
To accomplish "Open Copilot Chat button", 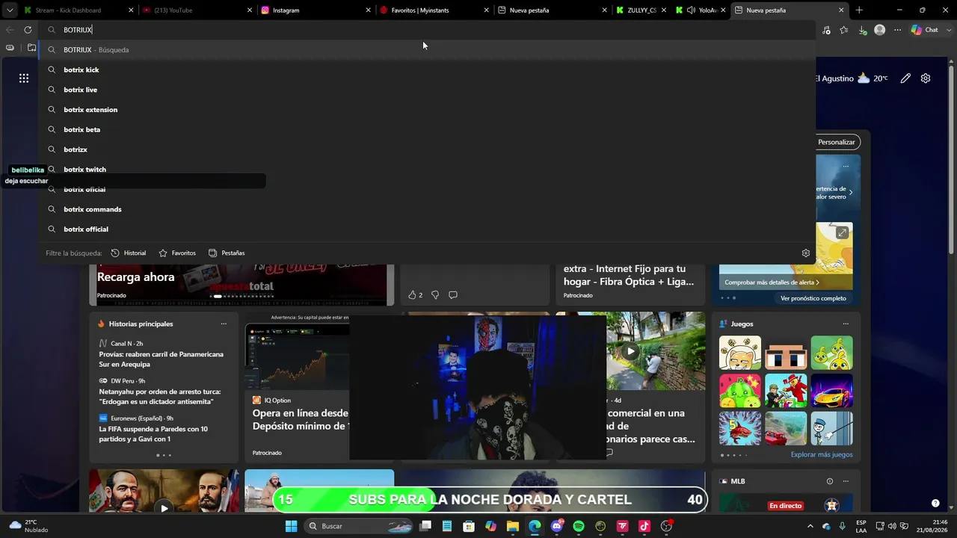I will pos(924,30).
